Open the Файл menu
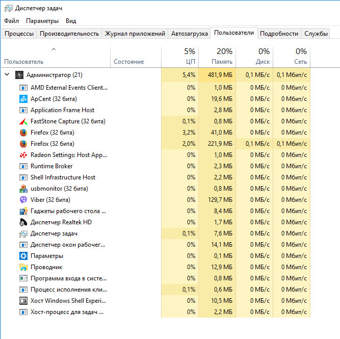340x339 pixels. click(x=12, y=21)
